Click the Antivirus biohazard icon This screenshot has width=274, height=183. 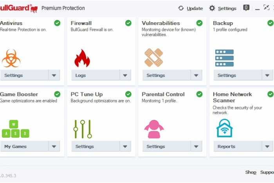[11, 58]
